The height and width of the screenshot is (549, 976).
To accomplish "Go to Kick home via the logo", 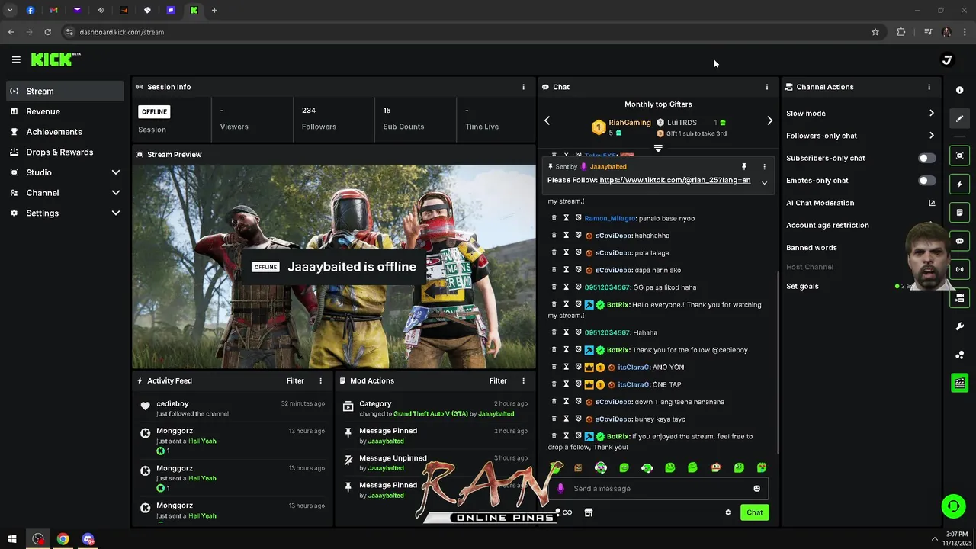I will [x=56, y=59].
